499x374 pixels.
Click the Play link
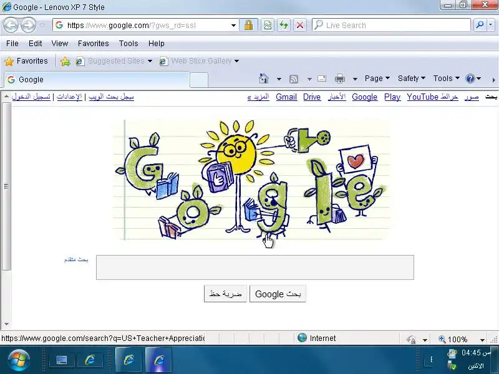point(392,97)
